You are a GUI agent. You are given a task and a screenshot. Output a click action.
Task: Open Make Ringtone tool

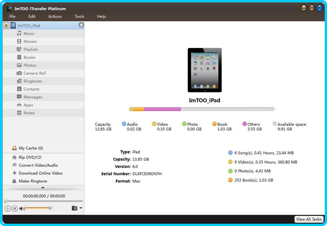[33, 181]
